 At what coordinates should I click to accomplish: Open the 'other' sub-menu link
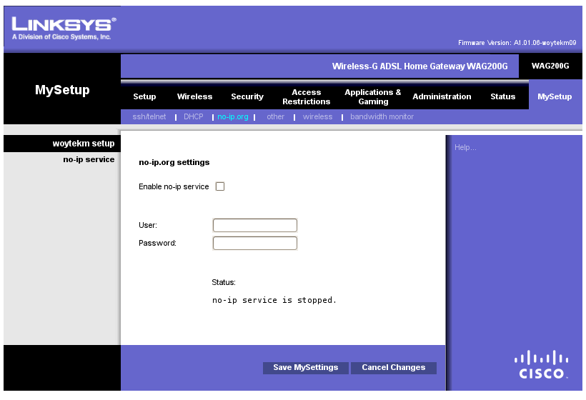pos(275,116)
